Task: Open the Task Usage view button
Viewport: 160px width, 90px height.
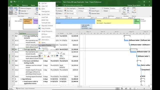Action: (15, 11)
